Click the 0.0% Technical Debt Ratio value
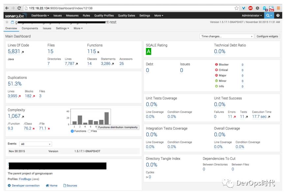 (219, 52)
